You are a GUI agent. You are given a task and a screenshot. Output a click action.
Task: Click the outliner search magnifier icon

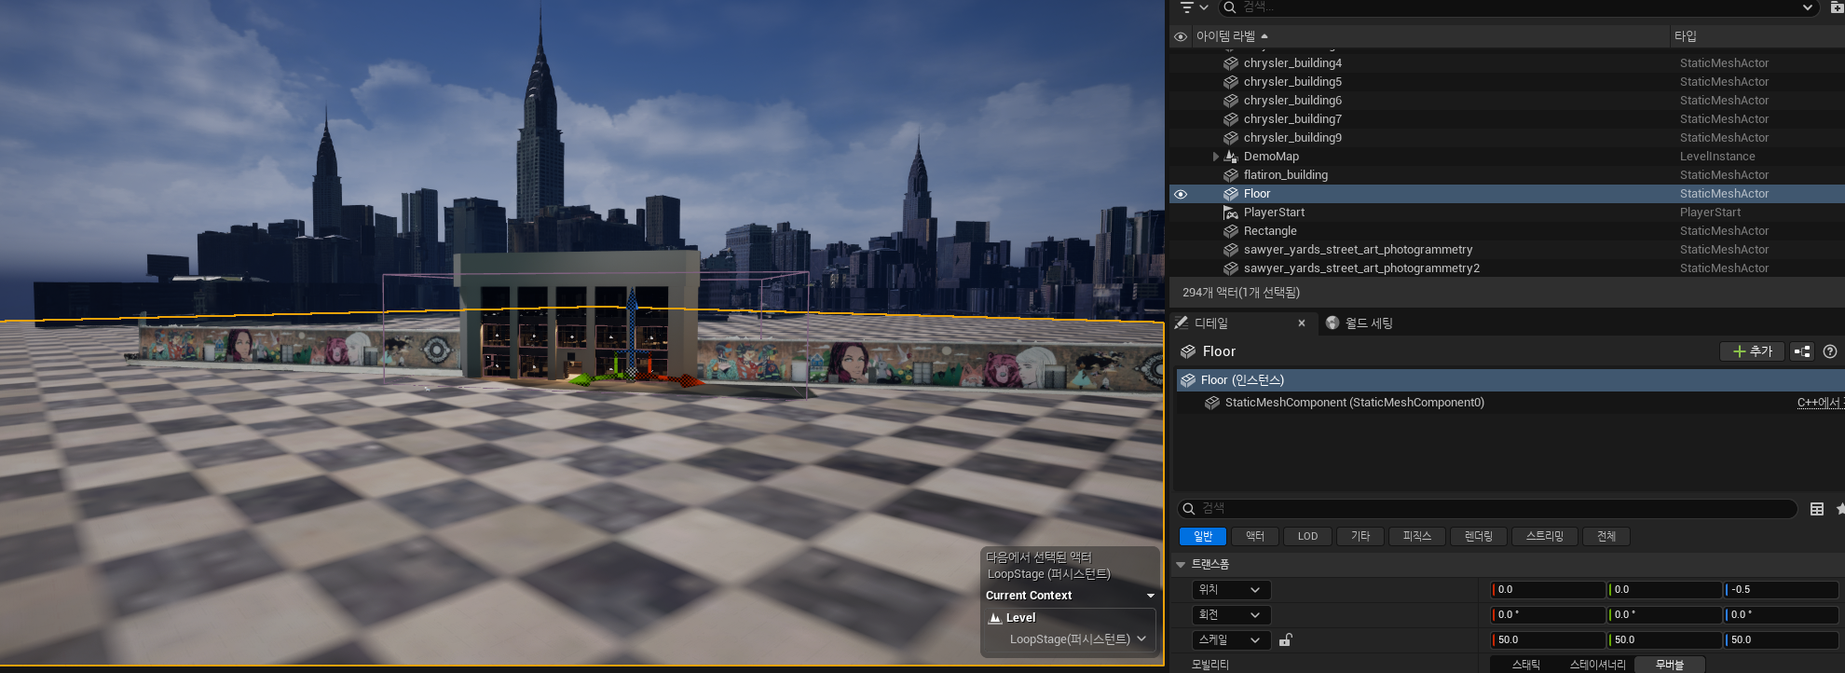1230,7
